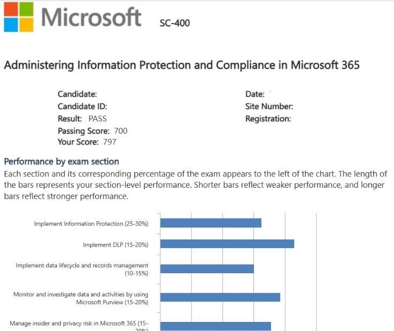This screenshot has height=331, width=394.
Task: Click the Registration label
Action: click(268, 119)
